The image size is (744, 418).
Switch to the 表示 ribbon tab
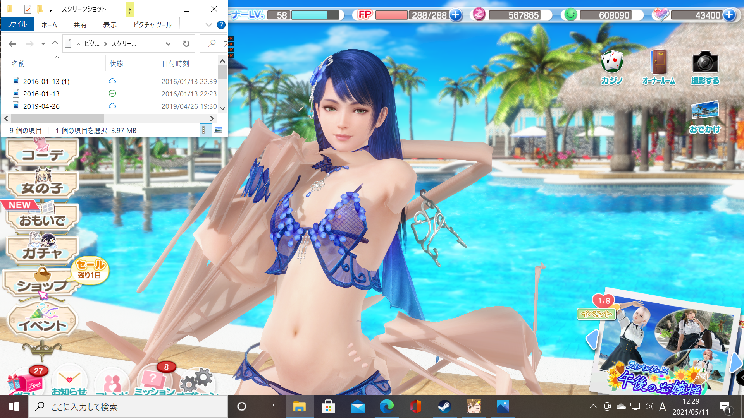tap(110, 25)
